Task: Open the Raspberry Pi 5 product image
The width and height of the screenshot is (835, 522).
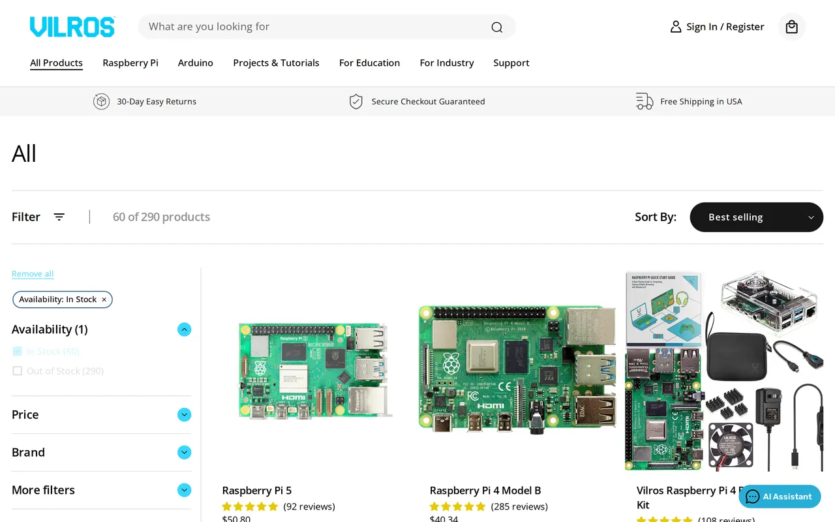Action: pos(316,371)
